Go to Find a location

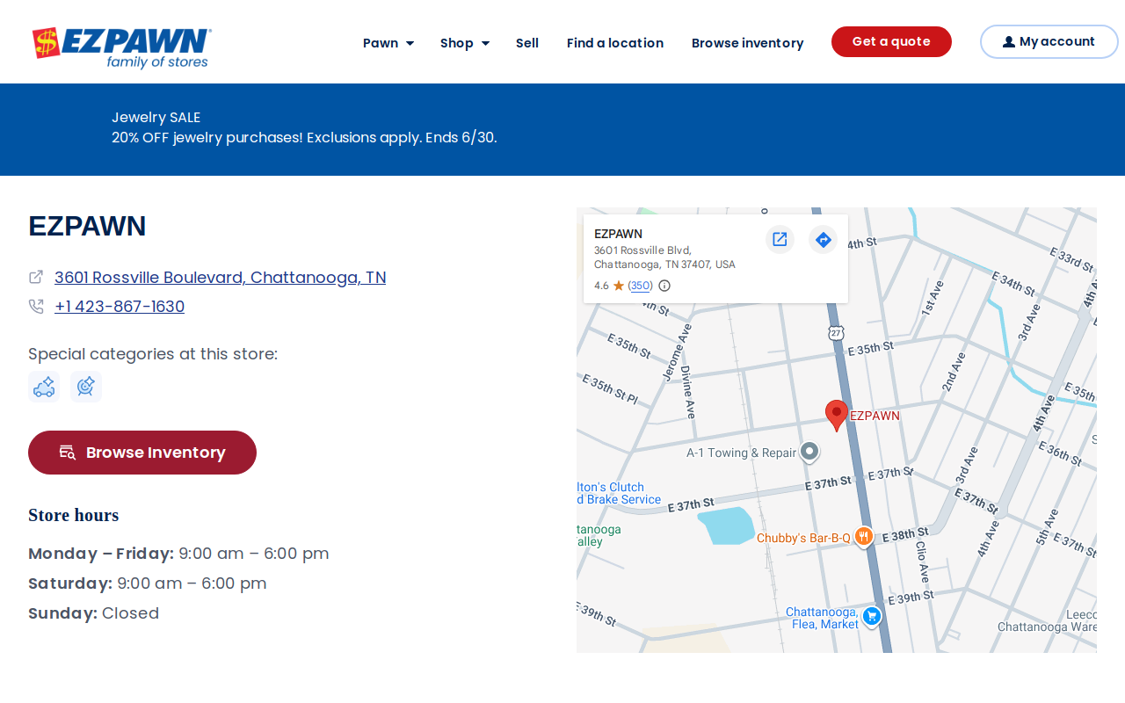[615, 43]
